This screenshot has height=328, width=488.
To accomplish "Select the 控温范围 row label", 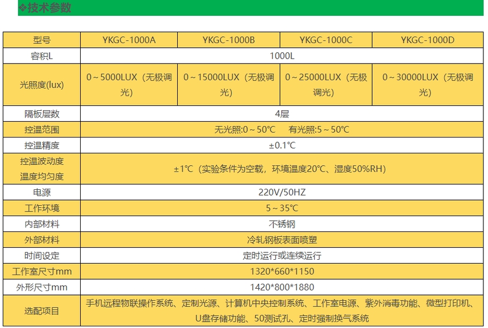I will tap(41, 130).
